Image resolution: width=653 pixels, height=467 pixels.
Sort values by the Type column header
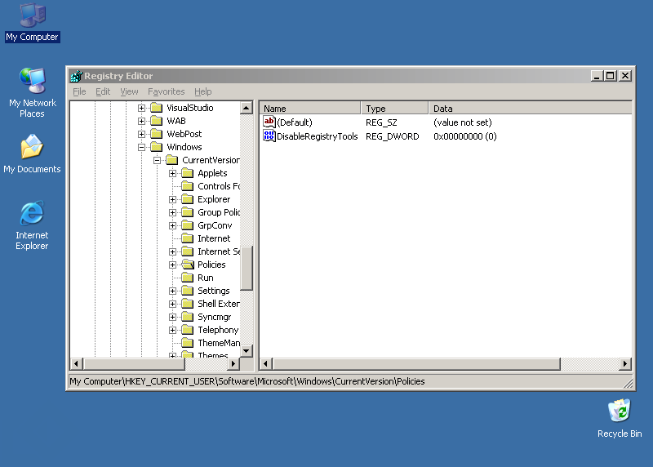394,109
